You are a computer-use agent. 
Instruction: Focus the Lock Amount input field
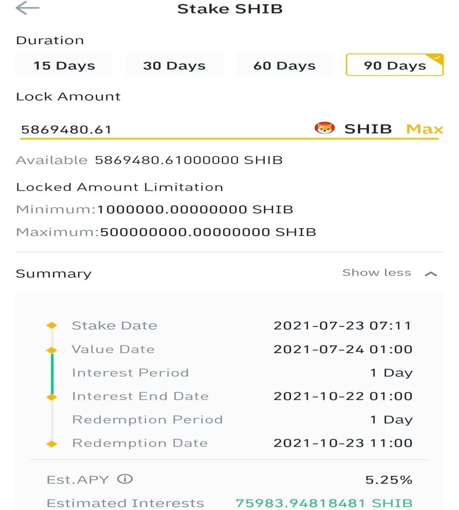(x=166, y=129)
